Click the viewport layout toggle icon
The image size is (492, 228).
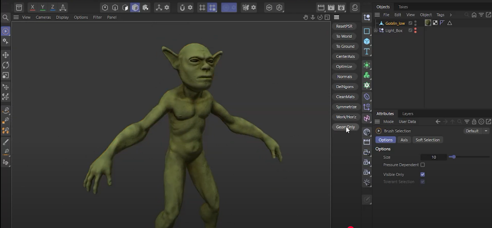[327, 17]
